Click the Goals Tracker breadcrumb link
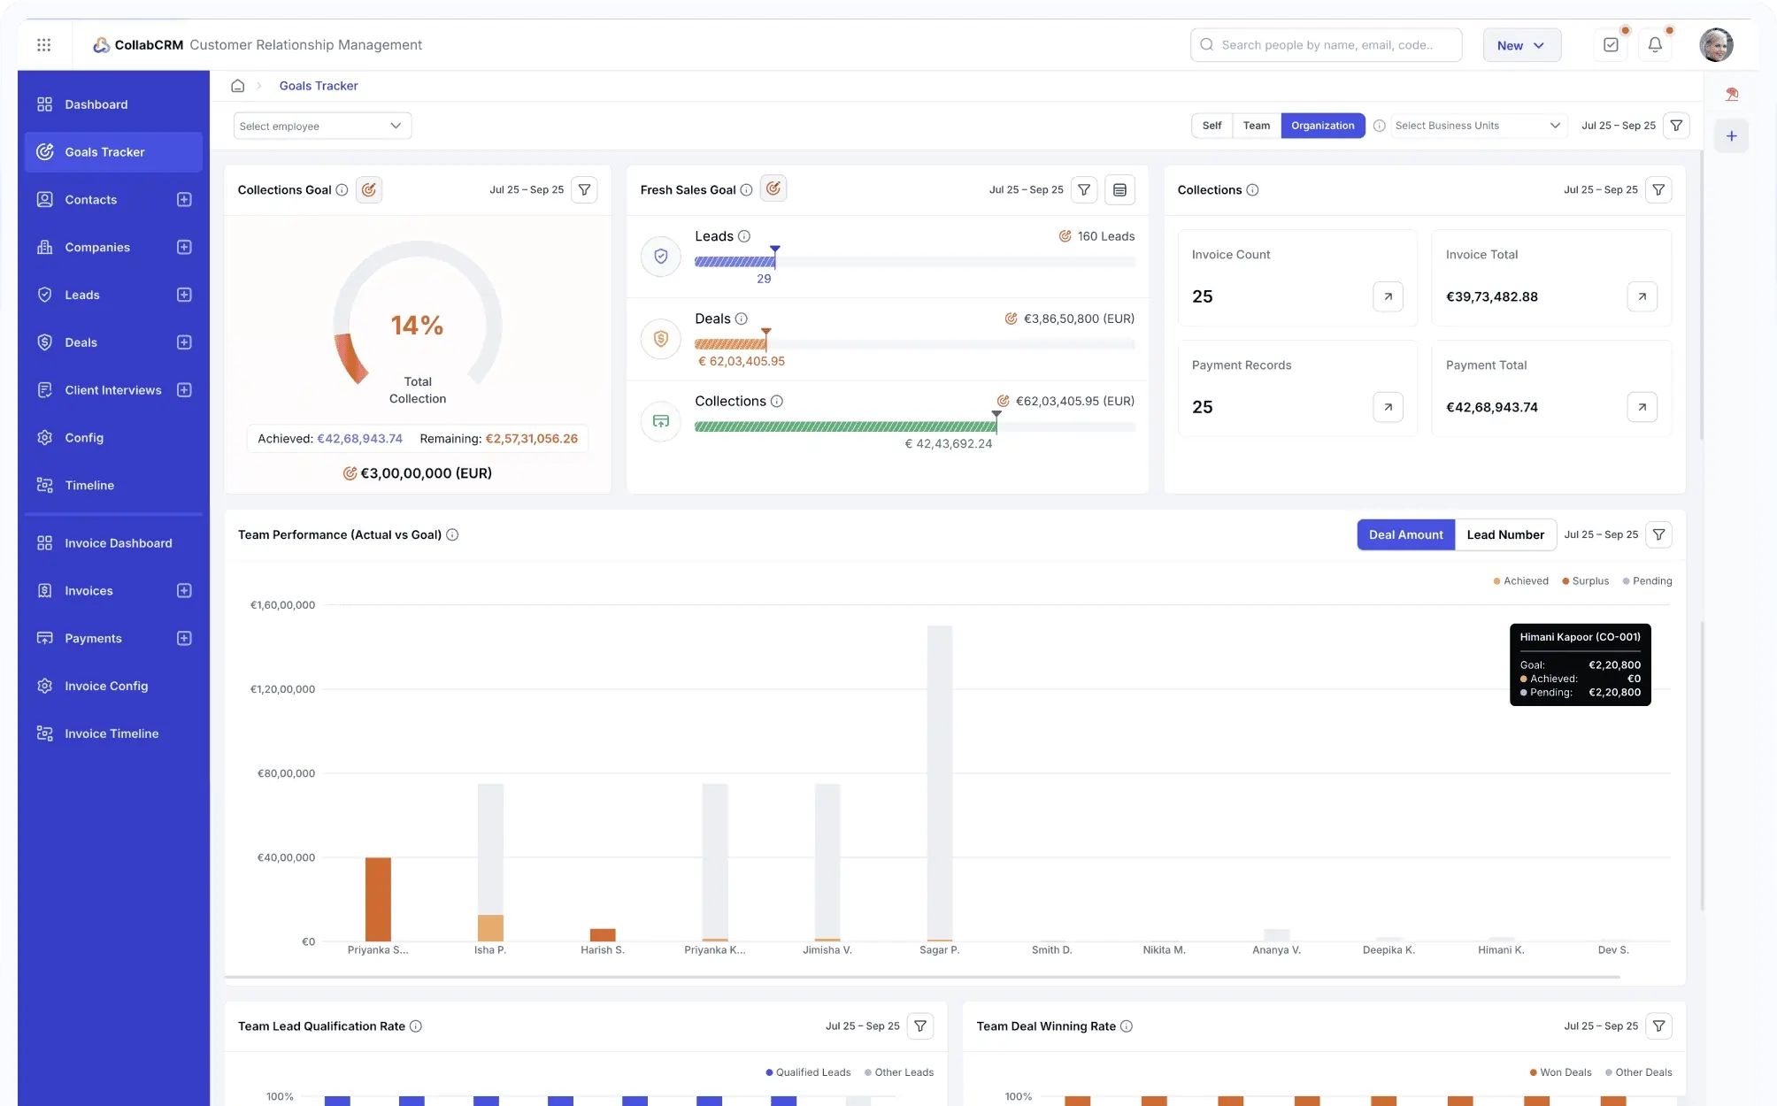The image size is (1777, 1106). [x=319, y=86]
